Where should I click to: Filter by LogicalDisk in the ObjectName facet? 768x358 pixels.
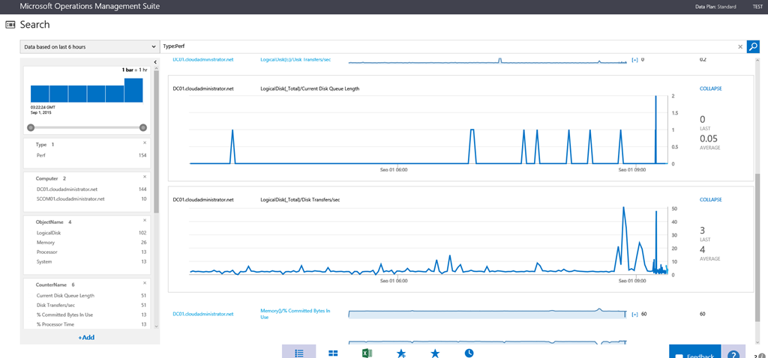(x=49, y=233)
